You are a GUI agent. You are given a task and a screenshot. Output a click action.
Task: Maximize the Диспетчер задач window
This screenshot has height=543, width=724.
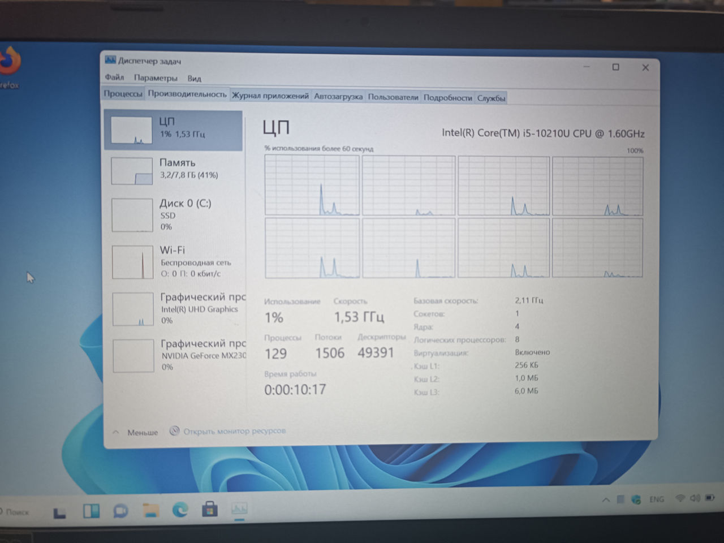click(x=615, y=67)
